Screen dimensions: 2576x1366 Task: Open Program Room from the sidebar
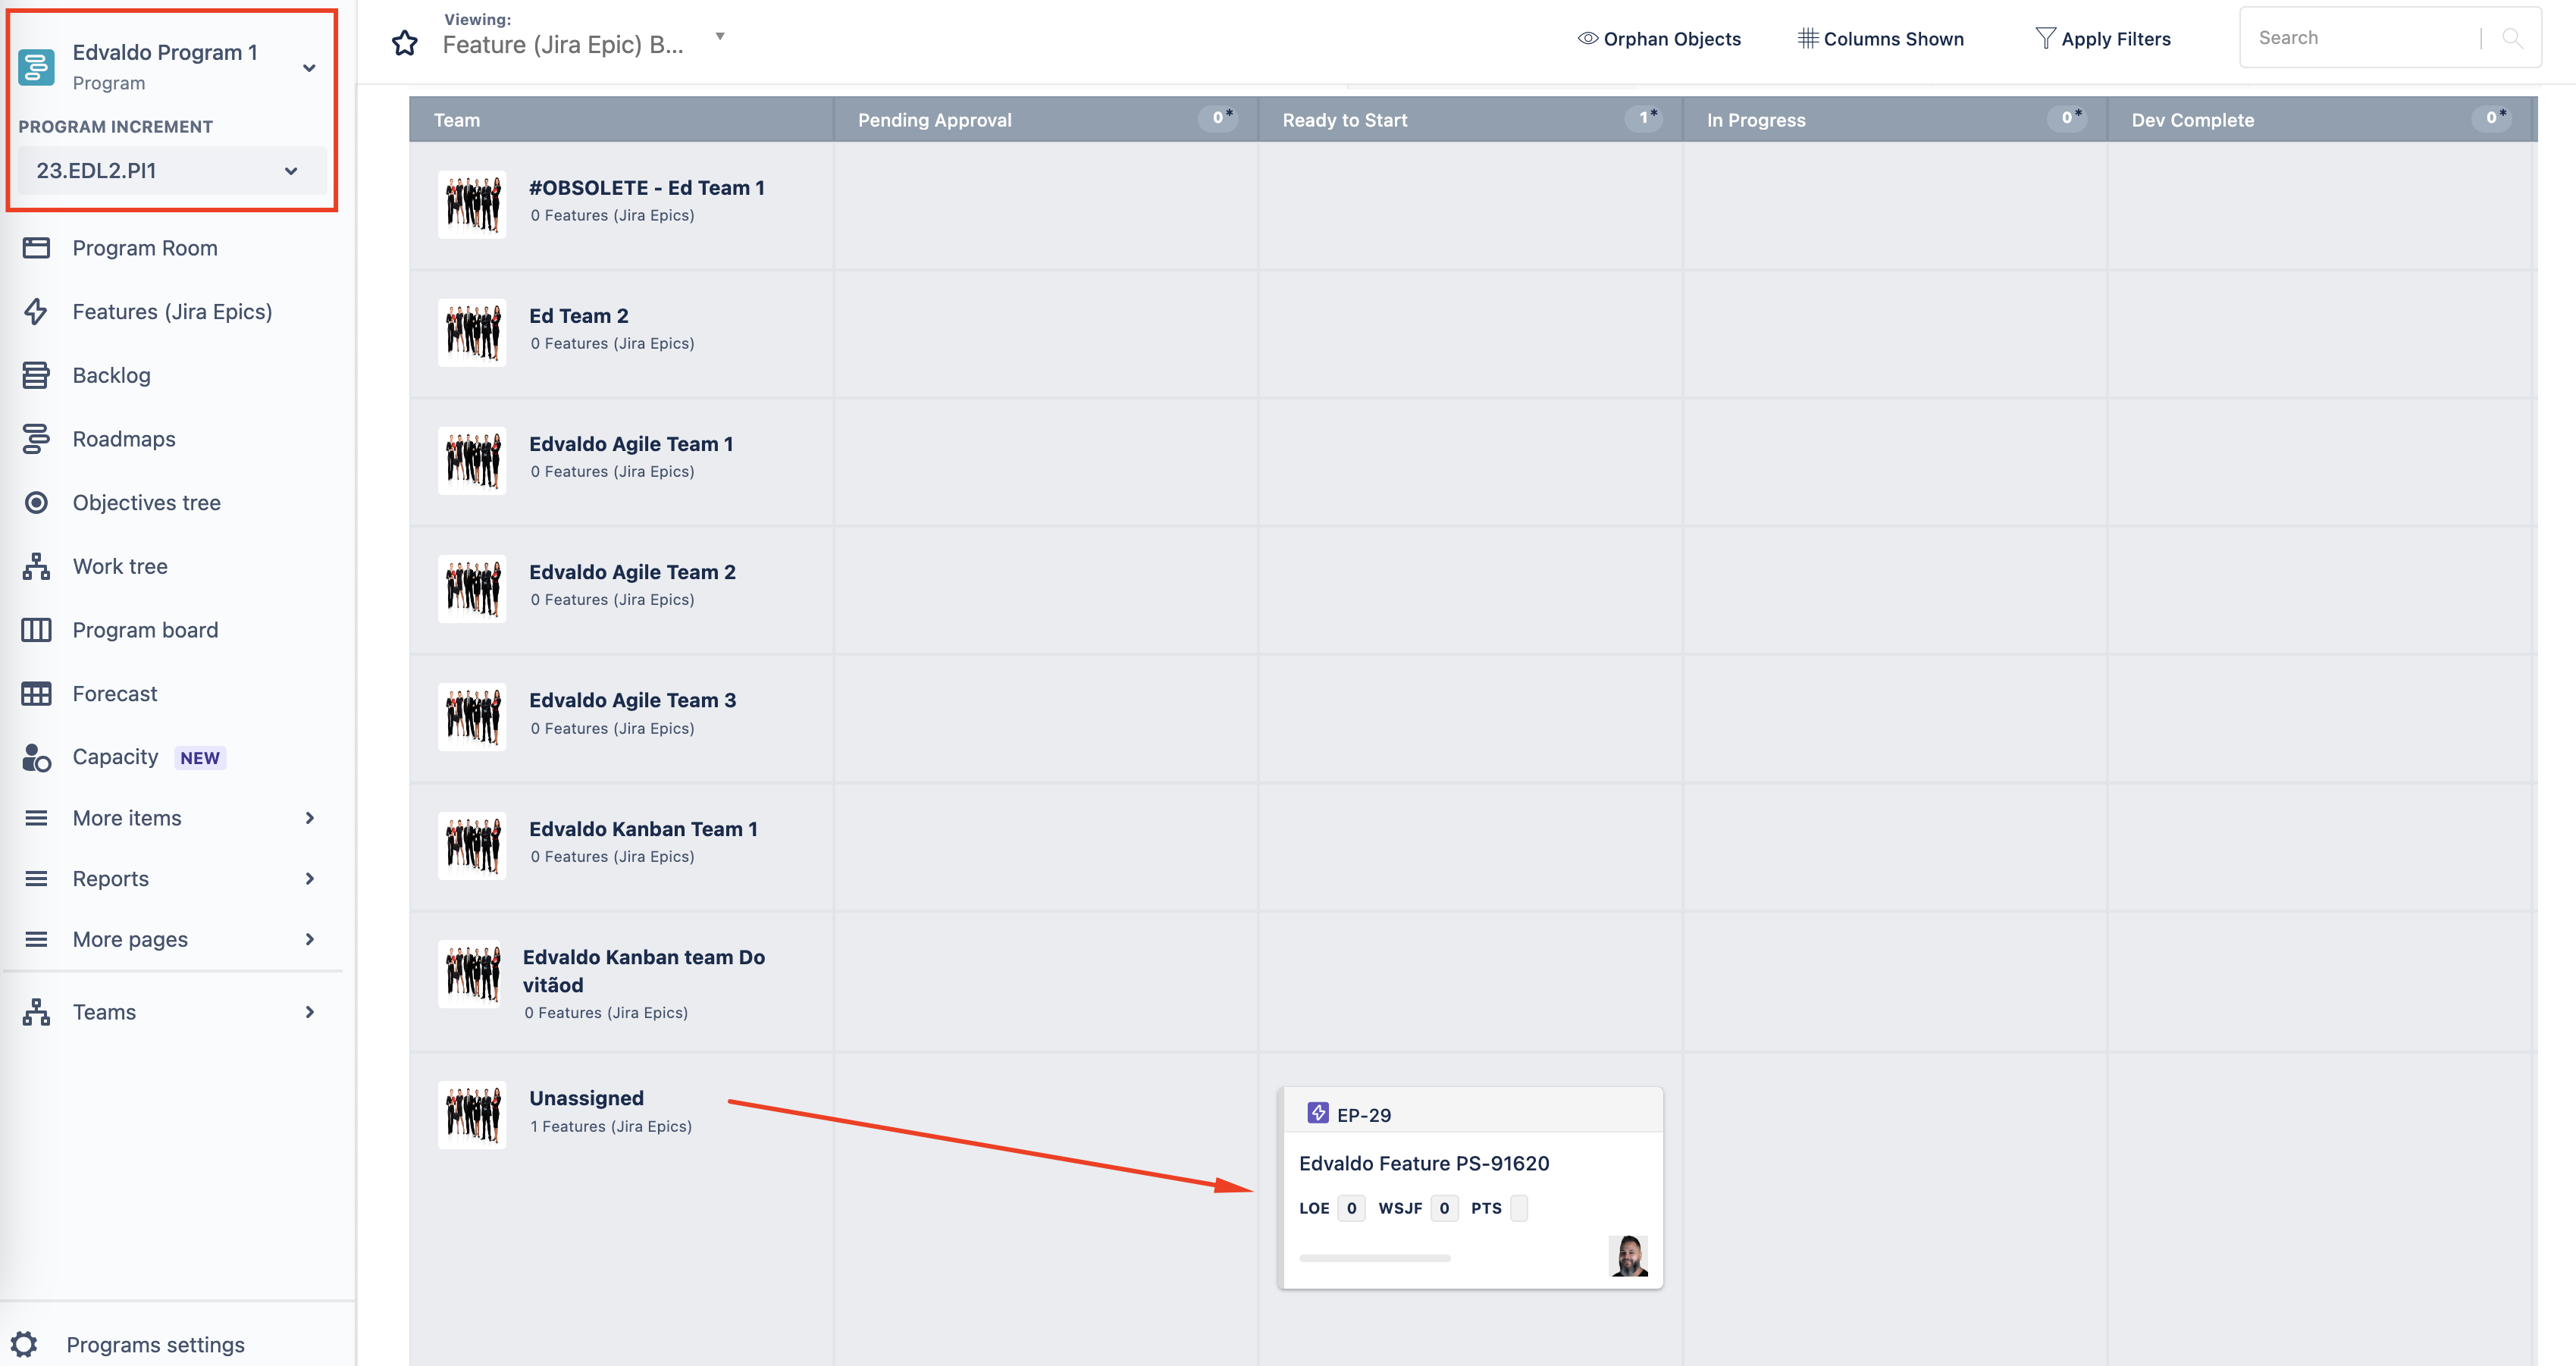pyautogui.click(x=144, y=248)
